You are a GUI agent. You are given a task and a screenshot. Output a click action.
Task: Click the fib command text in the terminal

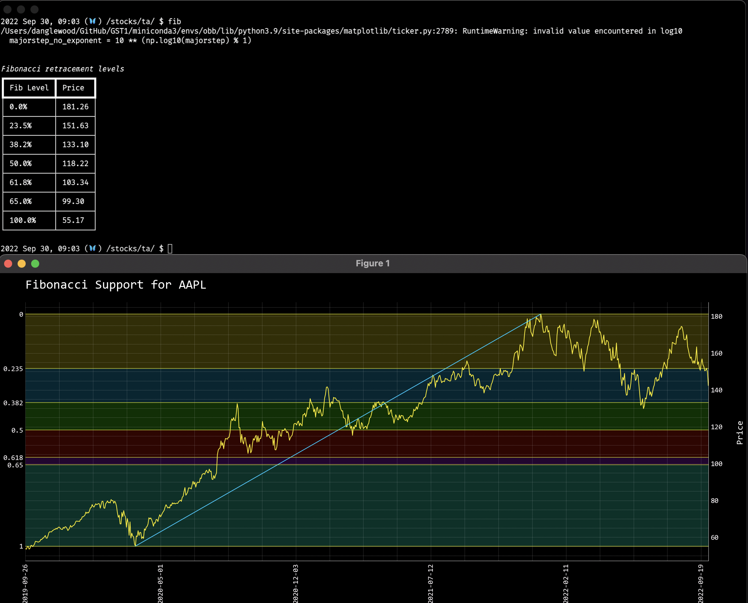pyautogui.click(x=175, y=21)
